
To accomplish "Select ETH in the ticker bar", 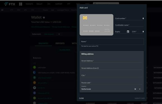I will point(33,10).
